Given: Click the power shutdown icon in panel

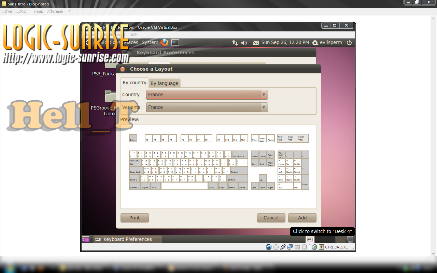Looking at the screenshot, I should tap(349, 43).
